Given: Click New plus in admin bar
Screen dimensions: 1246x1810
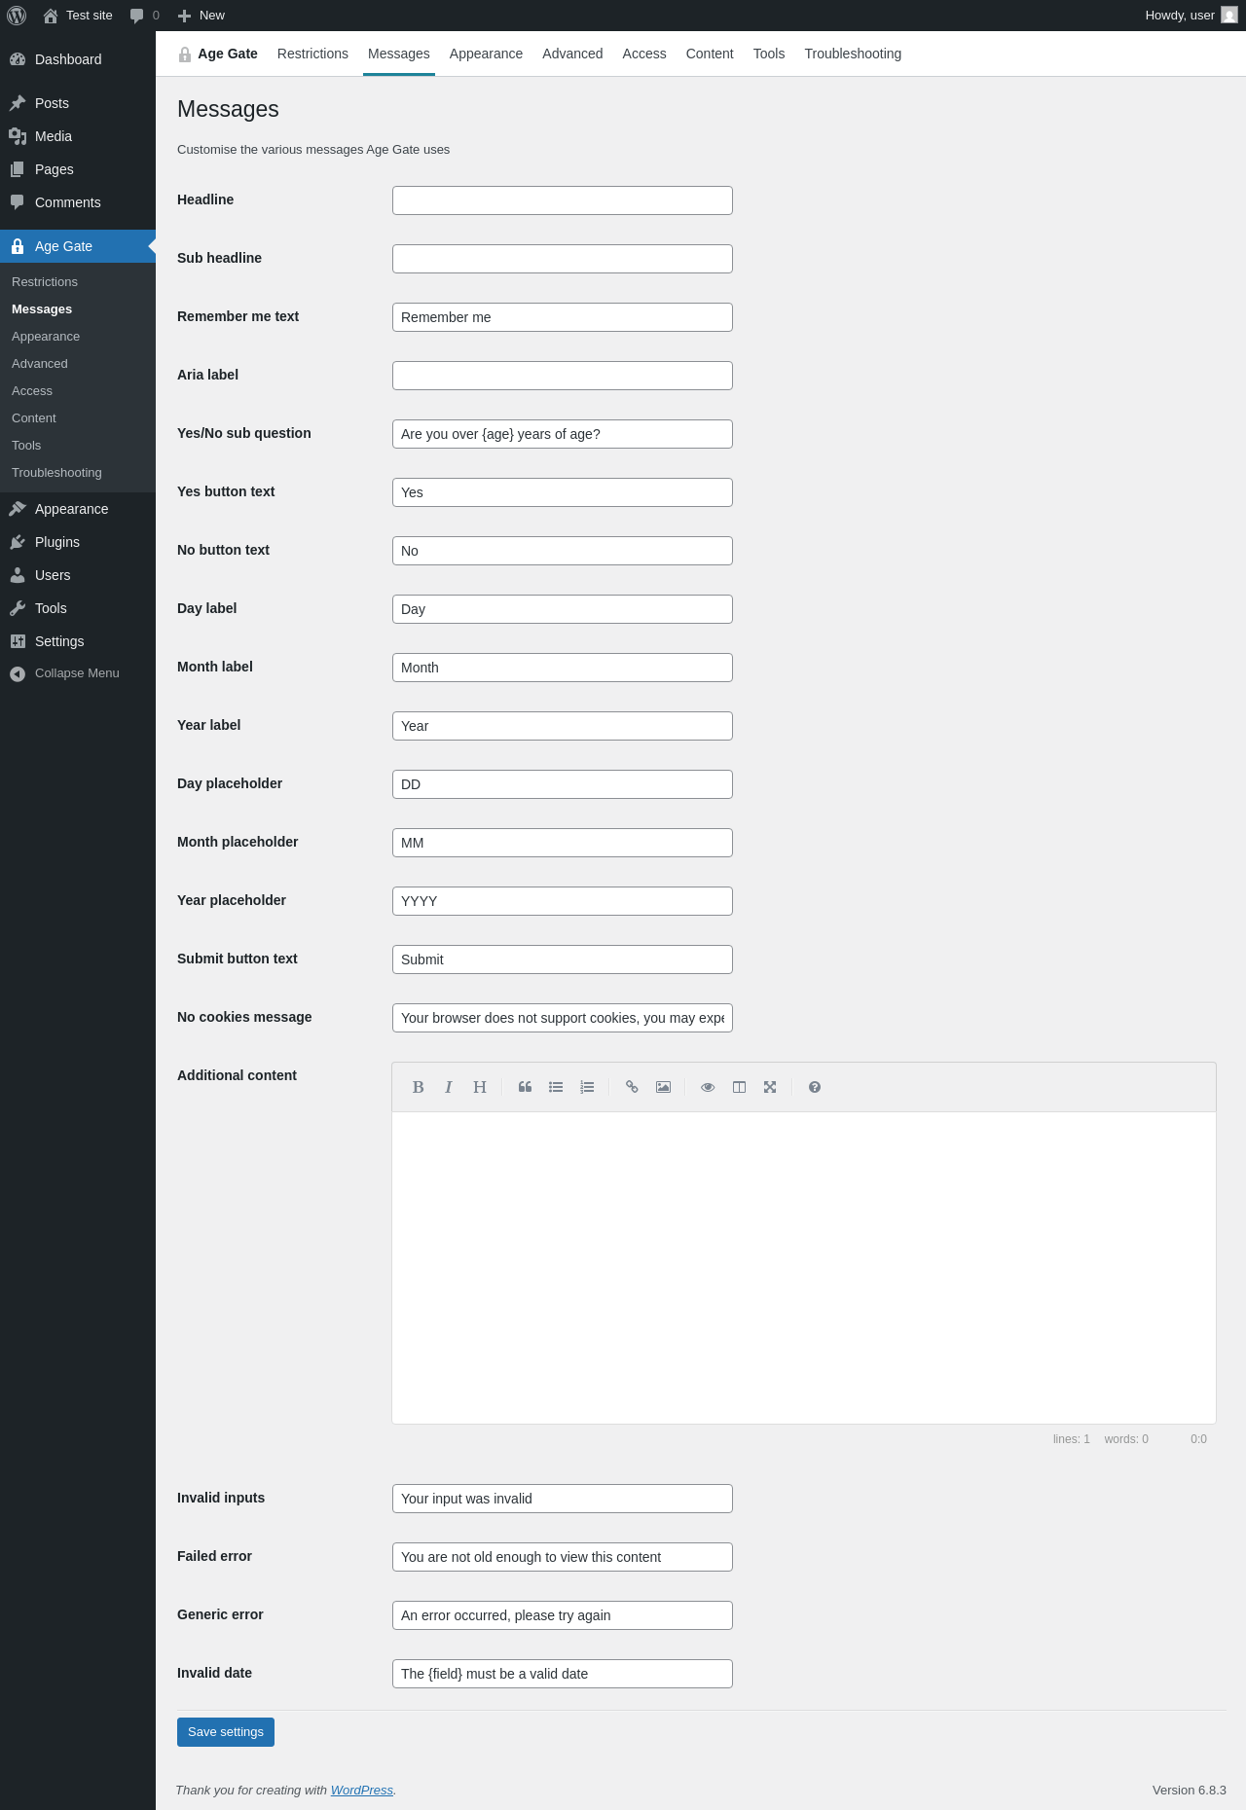Looking at the screenshot, I should (x=201, y=16).
